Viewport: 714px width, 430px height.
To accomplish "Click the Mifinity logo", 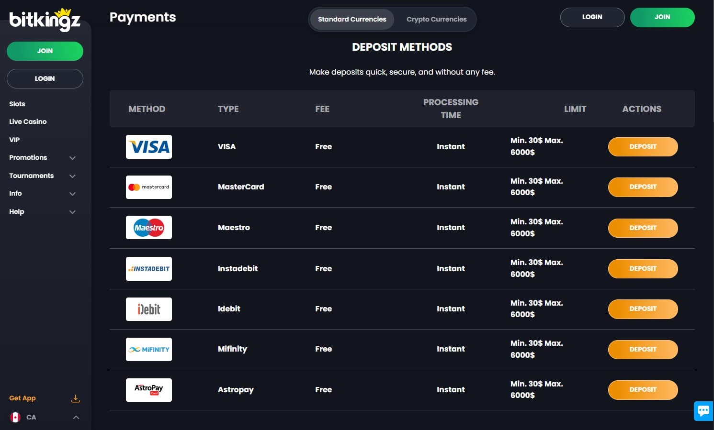I will click(x=149, y=350).
